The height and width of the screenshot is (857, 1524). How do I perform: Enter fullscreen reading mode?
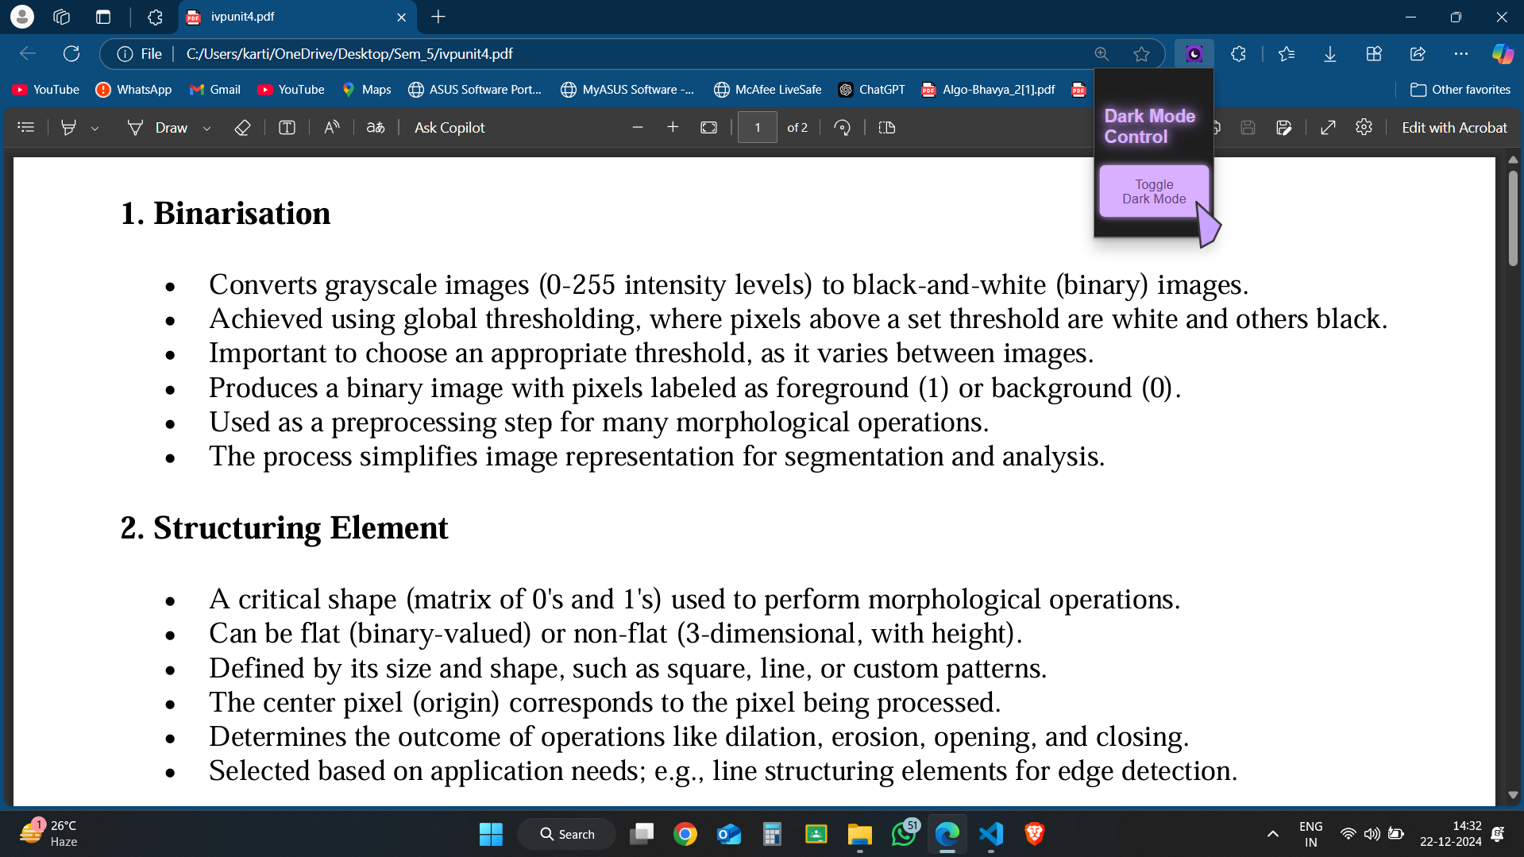(1328, 127)
